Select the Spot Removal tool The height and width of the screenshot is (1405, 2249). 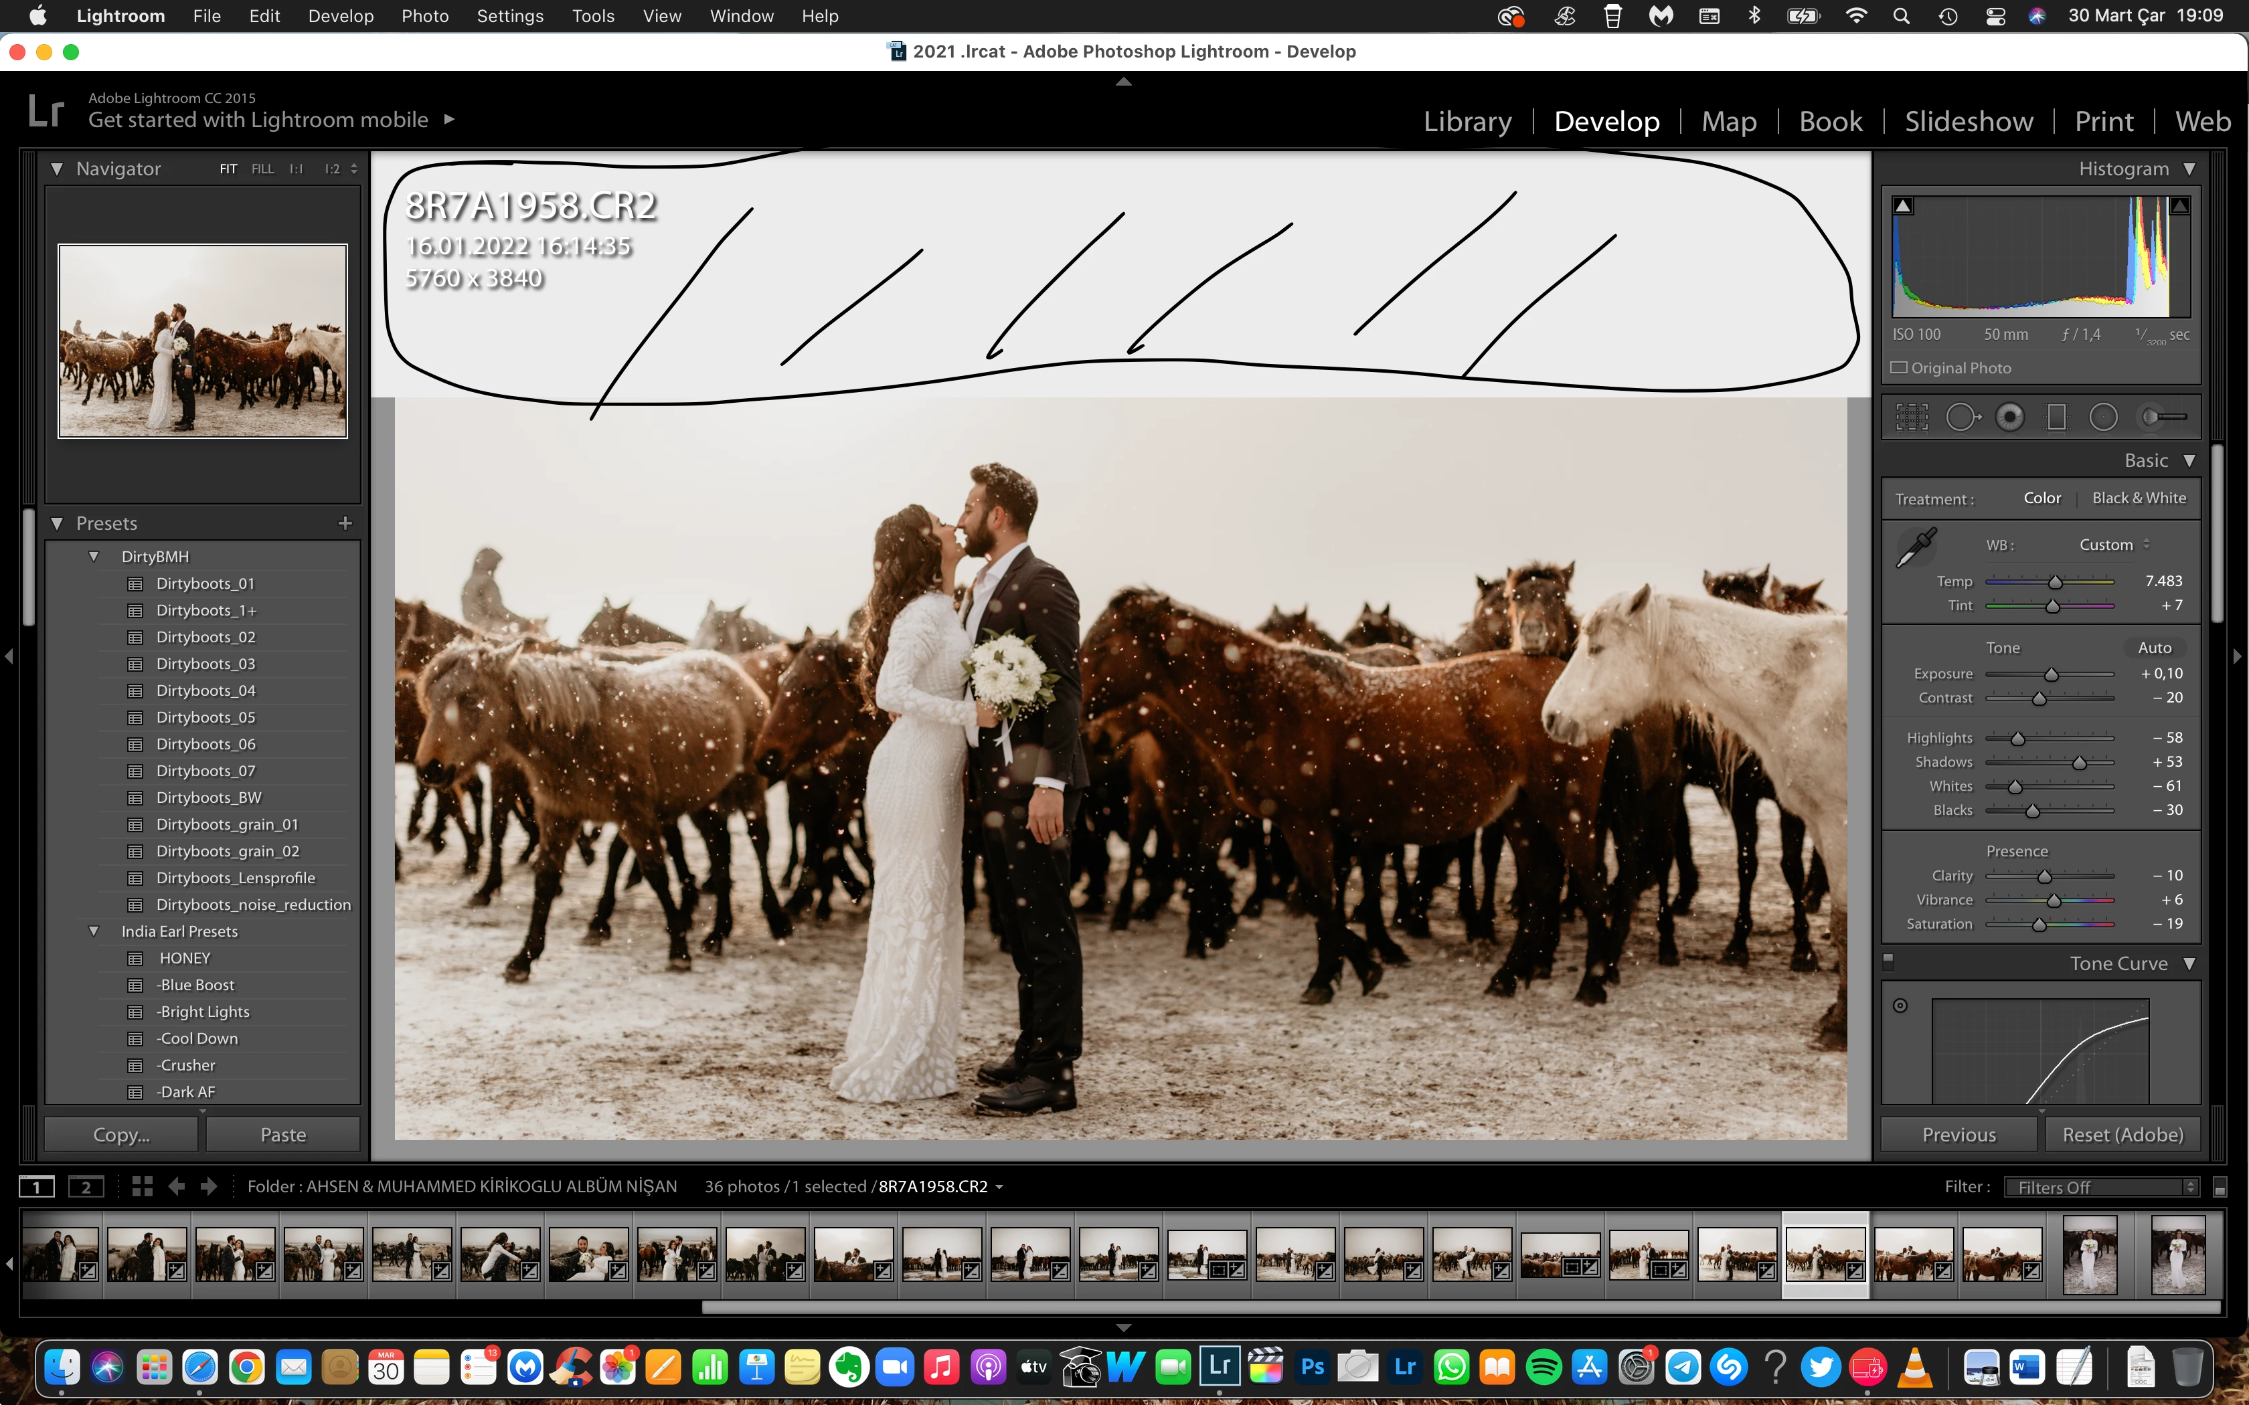coord(1961,417)
